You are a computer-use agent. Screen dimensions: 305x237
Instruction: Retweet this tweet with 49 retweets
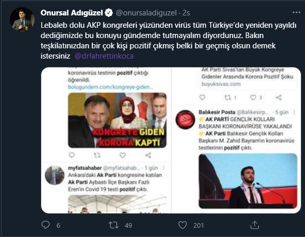pyautogui.click(x=113, y=225)
